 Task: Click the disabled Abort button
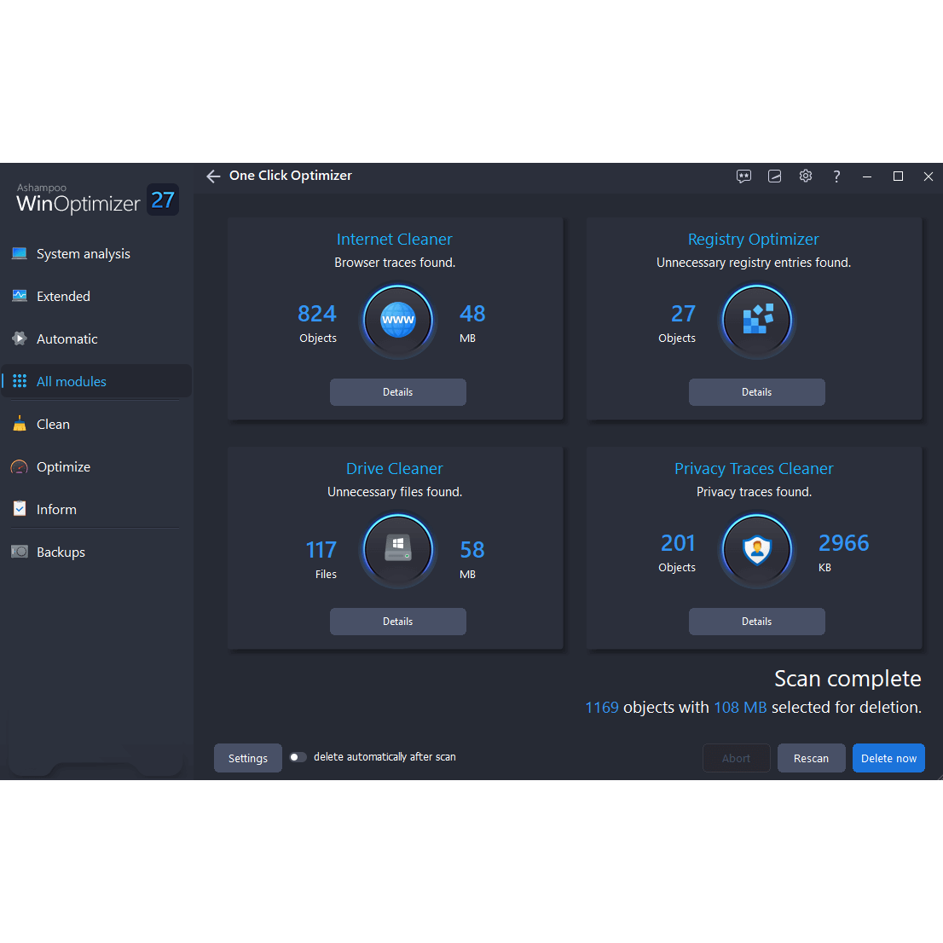click(x=736, y=758)
